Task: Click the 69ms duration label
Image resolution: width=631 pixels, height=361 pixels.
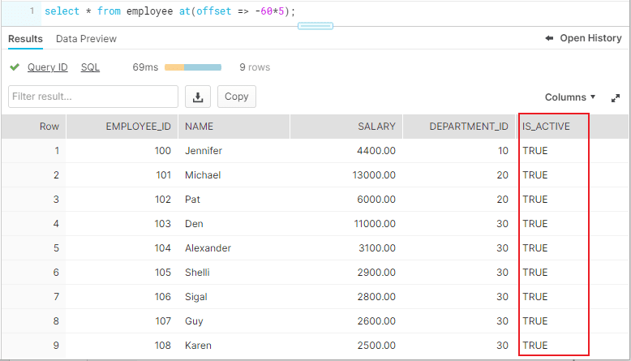Action: (x=145, y=67)
